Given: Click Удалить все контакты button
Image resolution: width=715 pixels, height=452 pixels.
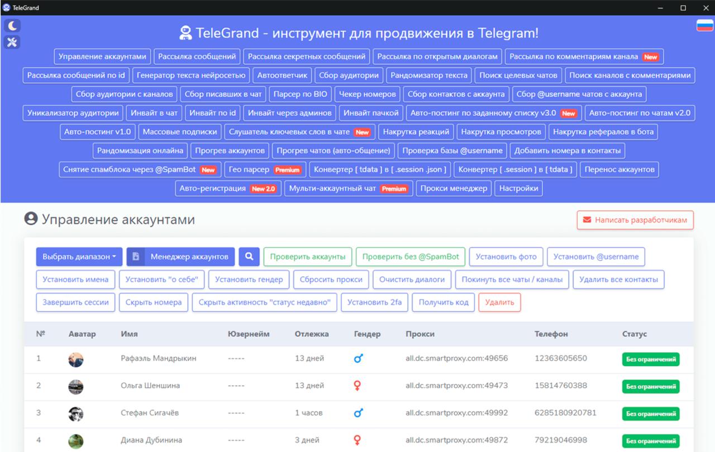Looking at the screenshot, I should coord(619,280).
